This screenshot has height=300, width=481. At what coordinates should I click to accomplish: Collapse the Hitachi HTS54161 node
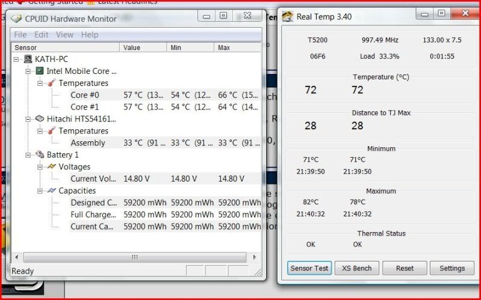coord(28,119)
